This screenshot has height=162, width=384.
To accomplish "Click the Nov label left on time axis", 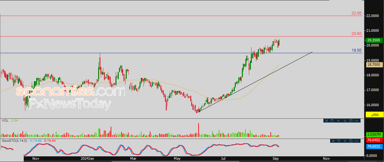I will (36, 158).
